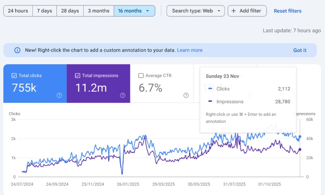Open the Learn more link
Screen dimensions: 325x195
[190, 50]
